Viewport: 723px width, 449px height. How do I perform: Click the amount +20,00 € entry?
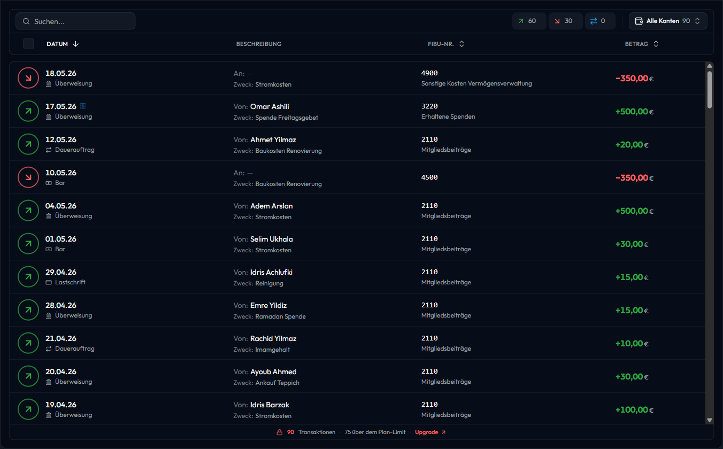(x=632, y=145)
